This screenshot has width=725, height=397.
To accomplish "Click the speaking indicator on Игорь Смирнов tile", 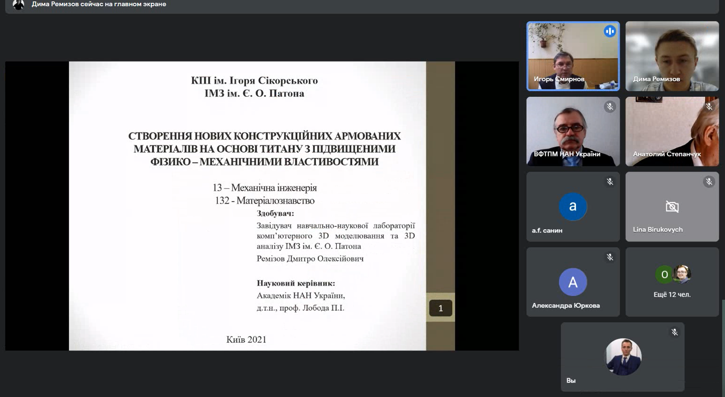I will (609, 31).
